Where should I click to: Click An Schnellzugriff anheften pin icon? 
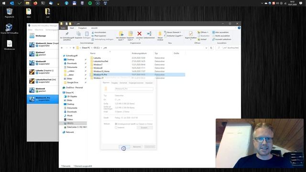click(67, 34)
